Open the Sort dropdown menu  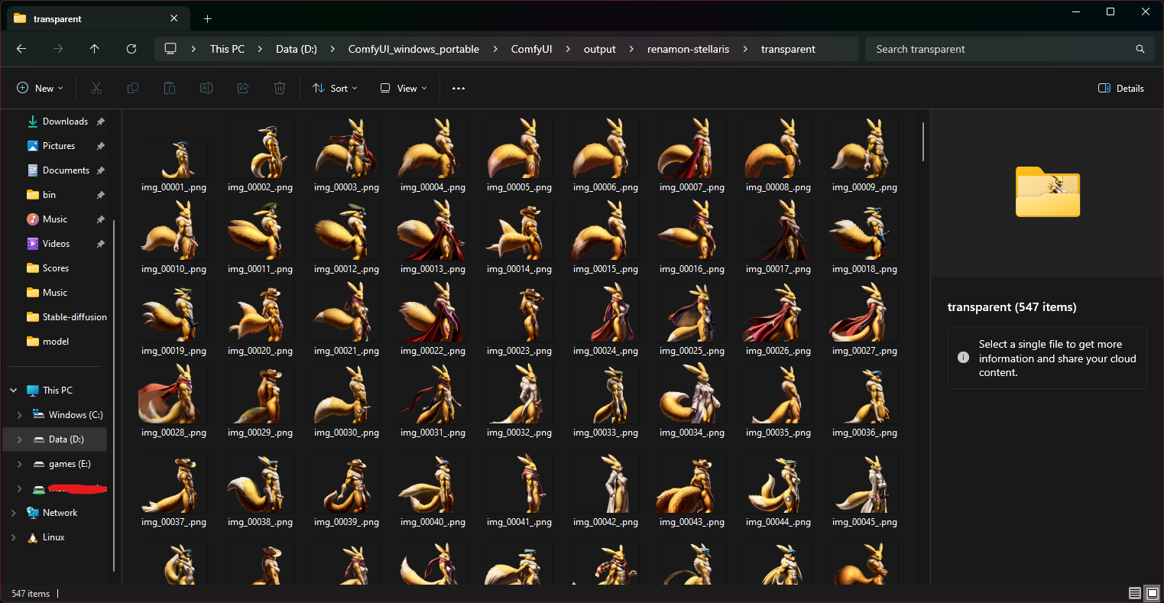click(x=335, y=89)
